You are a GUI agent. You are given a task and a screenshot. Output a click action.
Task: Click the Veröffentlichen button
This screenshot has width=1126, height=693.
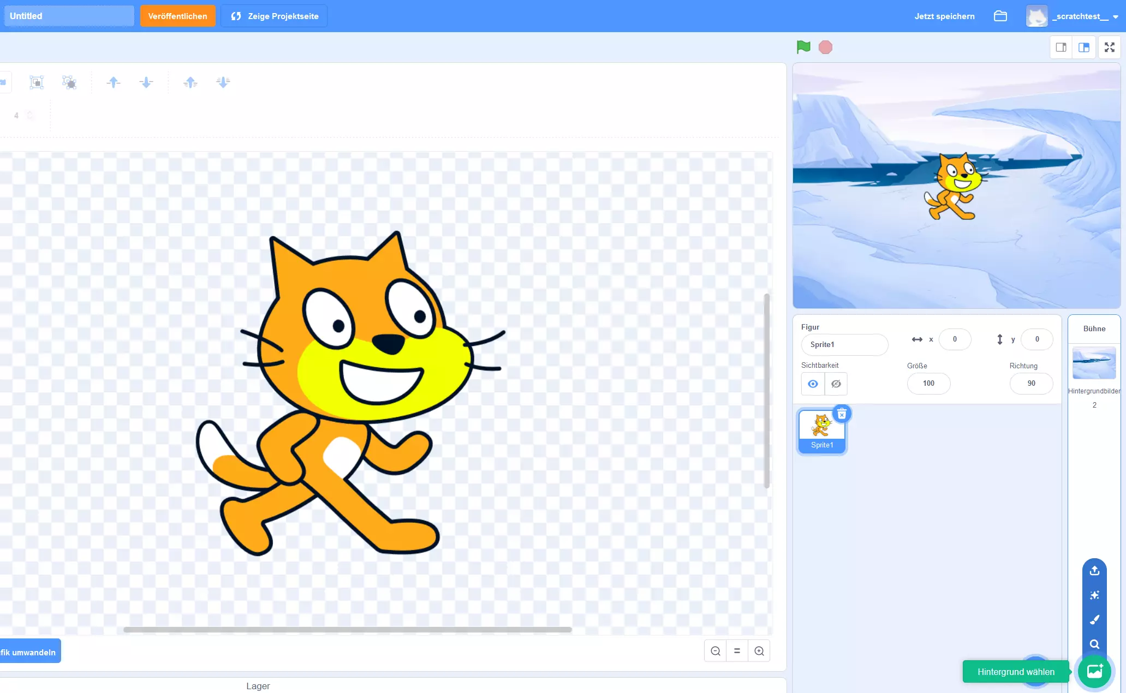coord(177,16)
